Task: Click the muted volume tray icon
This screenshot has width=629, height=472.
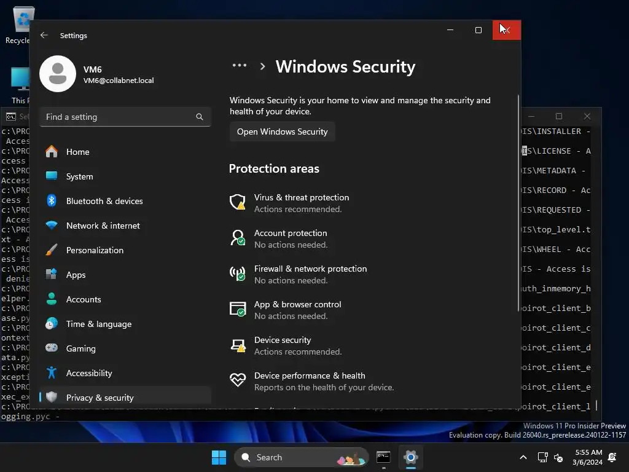Action: coord(558,457)
